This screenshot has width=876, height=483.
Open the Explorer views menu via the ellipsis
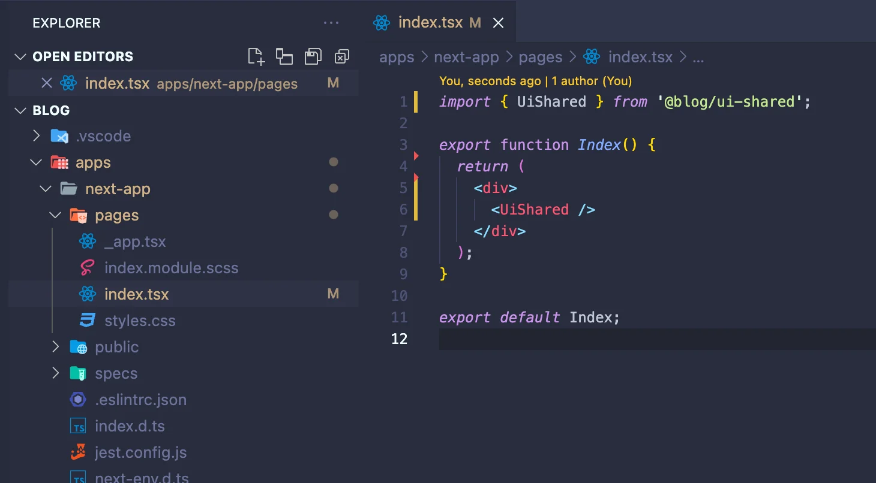(331, 23)
